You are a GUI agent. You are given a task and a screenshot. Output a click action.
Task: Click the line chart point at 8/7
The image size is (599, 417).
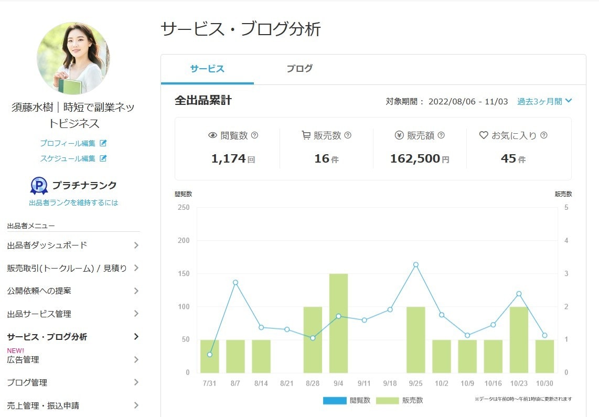236,283
